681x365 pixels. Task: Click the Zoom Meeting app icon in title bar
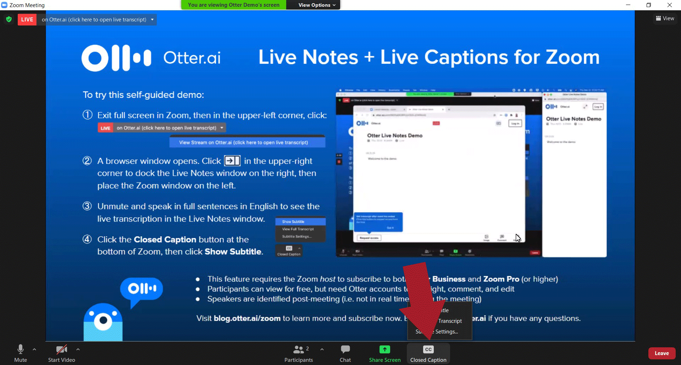(x=4, y=5)
